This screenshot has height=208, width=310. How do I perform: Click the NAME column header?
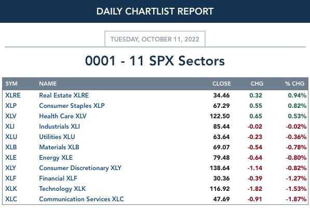pyautogui.click(x=48, y=84)
